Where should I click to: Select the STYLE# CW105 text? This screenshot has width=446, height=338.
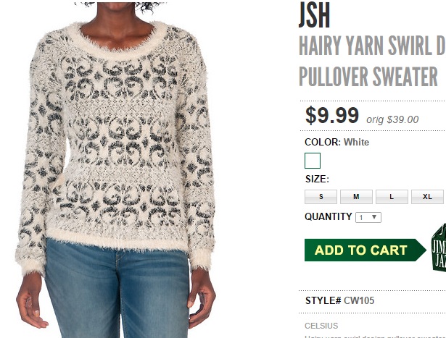coord(339,300)
